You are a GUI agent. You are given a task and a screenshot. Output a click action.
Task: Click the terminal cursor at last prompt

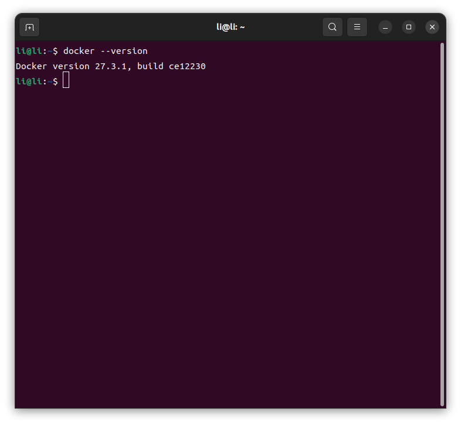(66, 80)
